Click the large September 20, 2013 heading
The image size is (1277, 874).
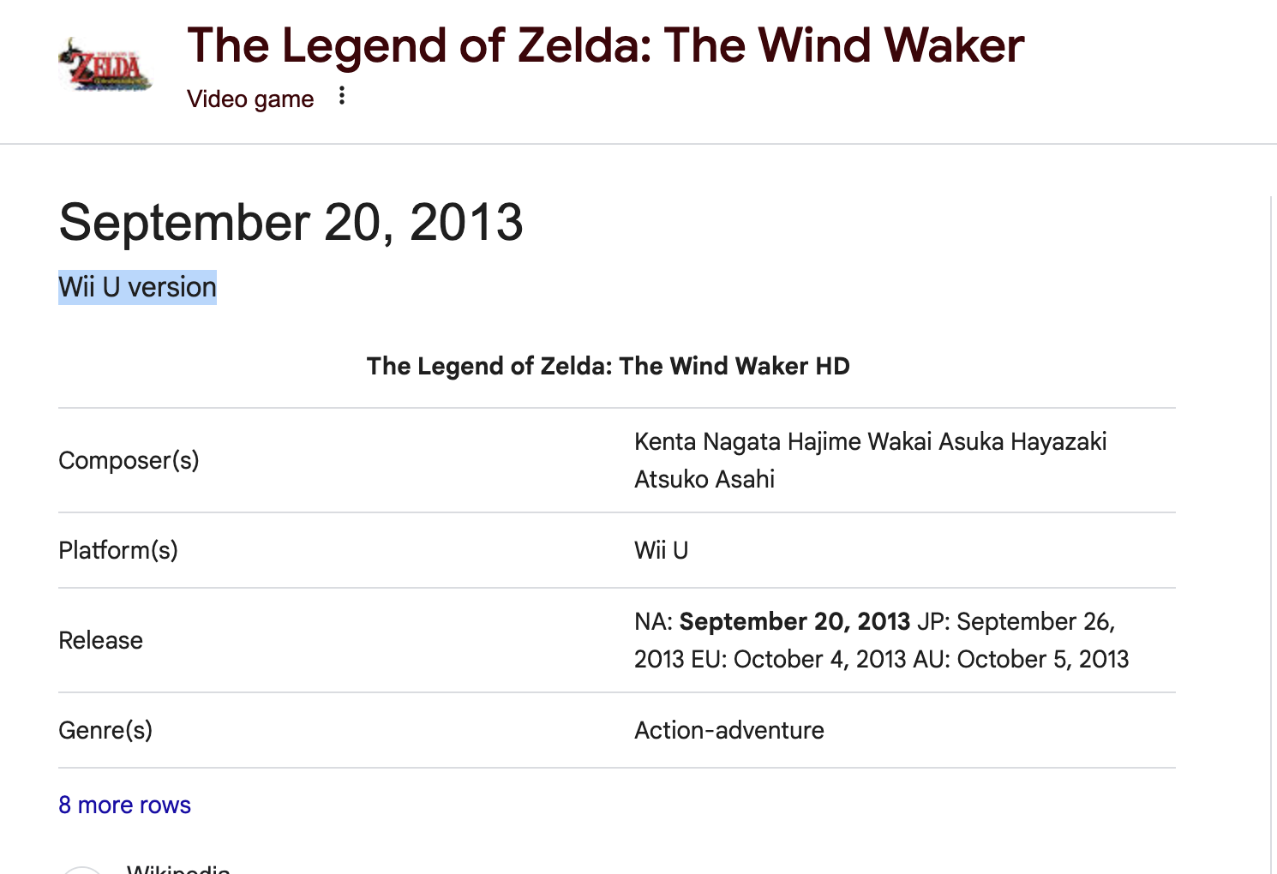(x=291, y=223)
